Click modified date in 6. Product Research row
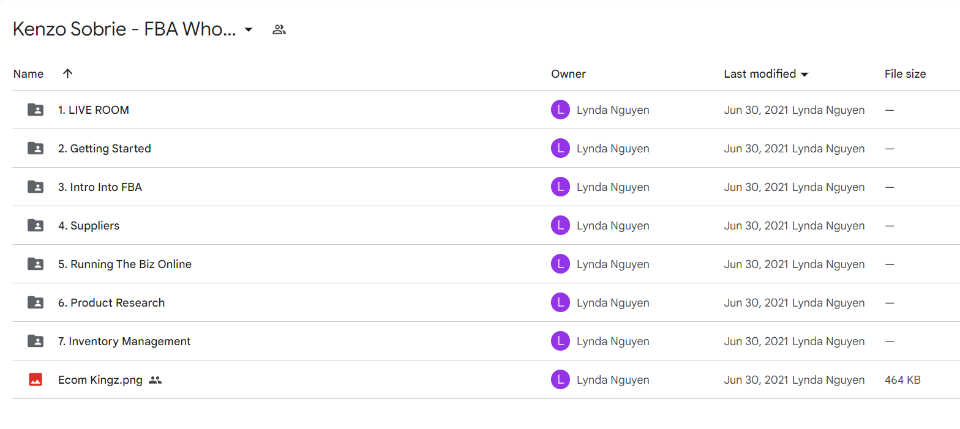This screenshot has height=429, width=960. tap(794, 303)
